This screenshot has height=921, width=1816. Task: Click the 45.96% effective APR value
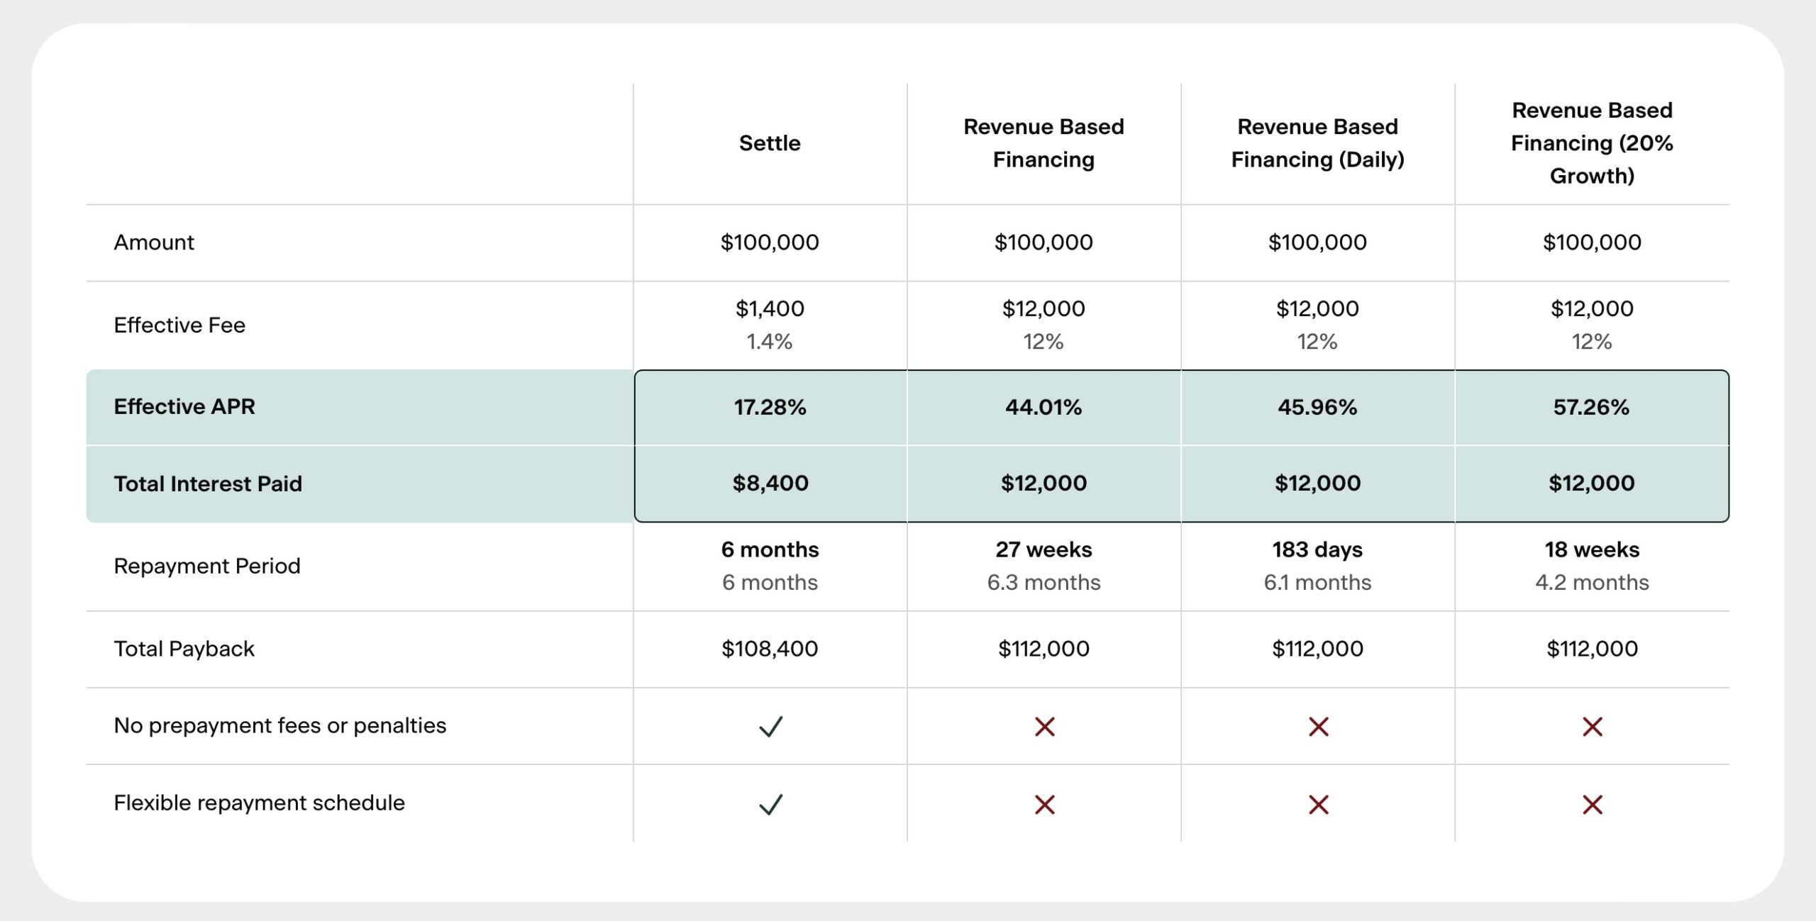[x=1317, y=407]
